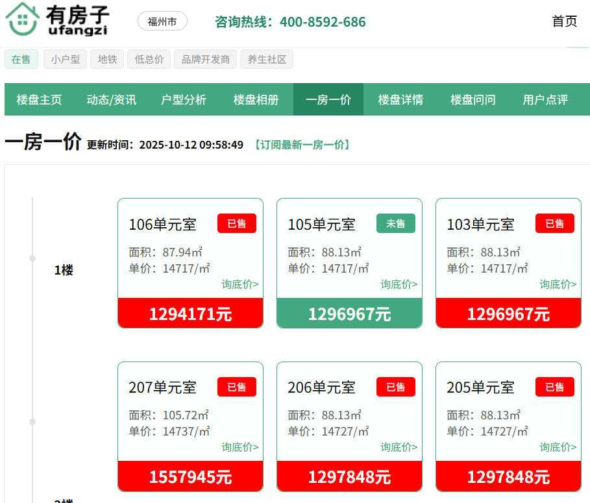Click 询底价 link for unit 207

click(240, 447)
